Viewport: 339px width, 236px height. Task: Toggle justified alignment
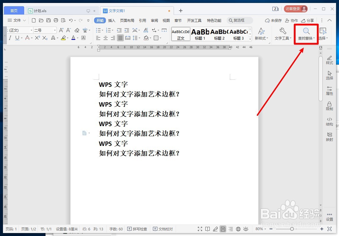[120, 38]
